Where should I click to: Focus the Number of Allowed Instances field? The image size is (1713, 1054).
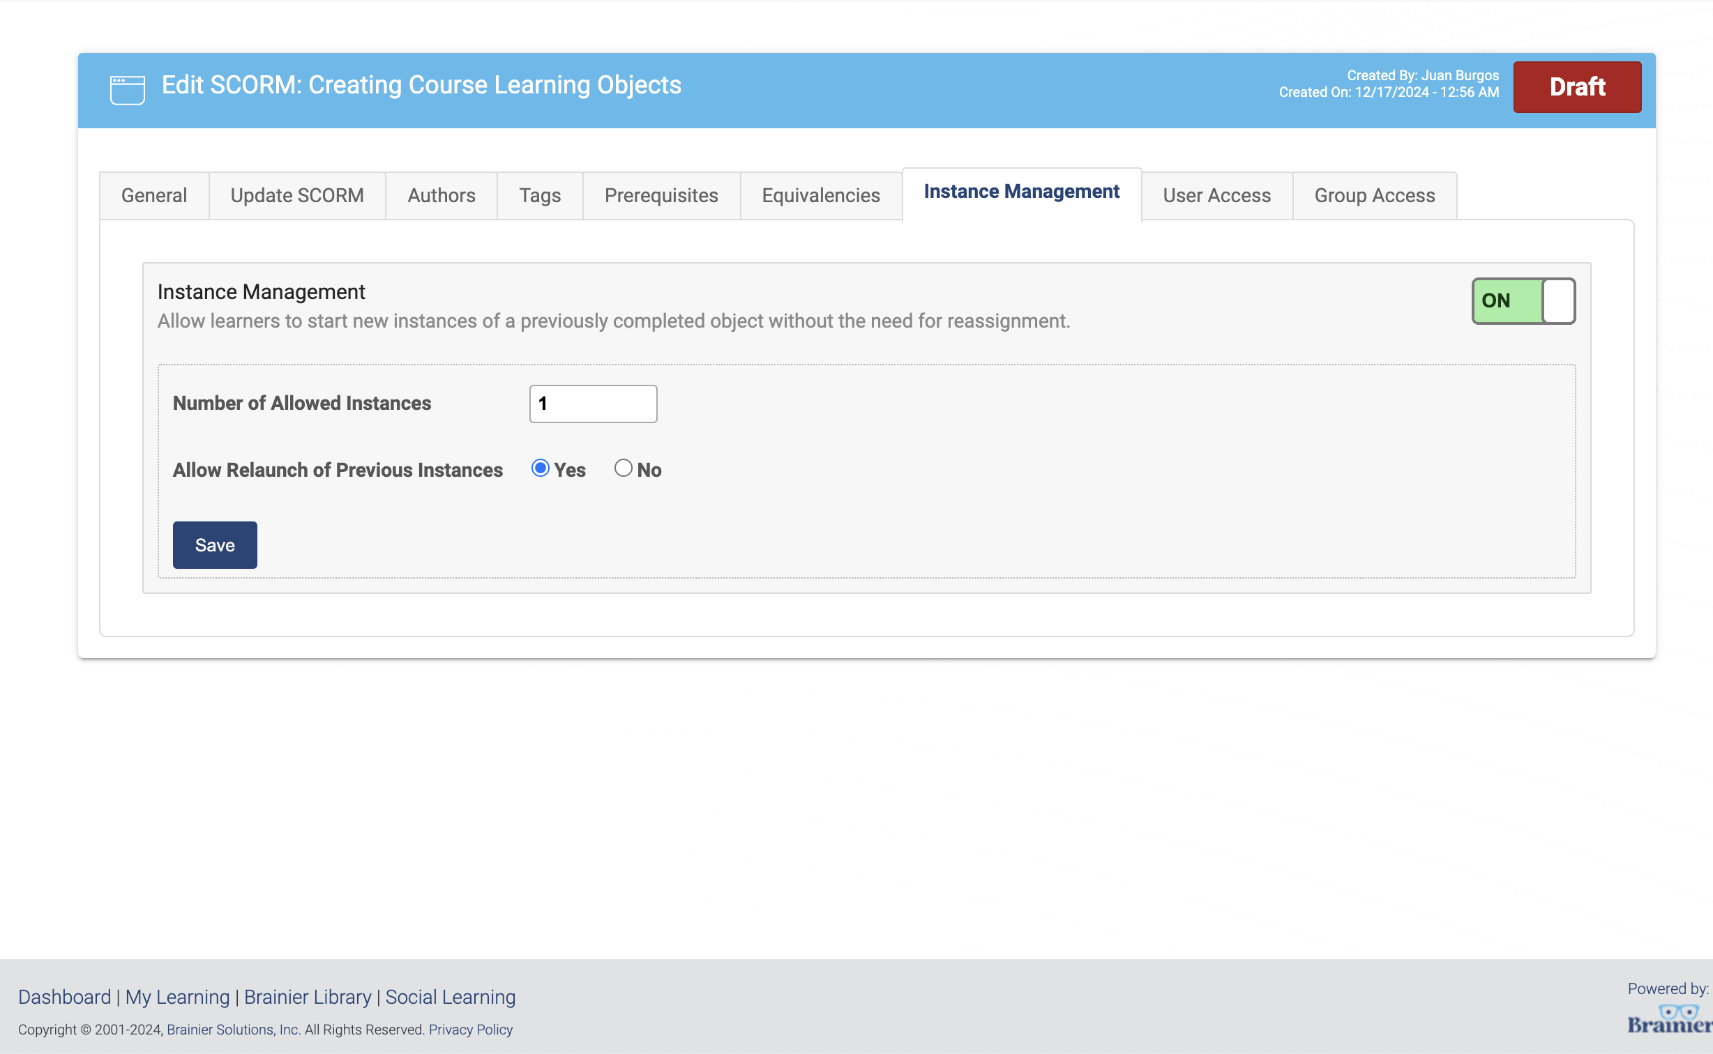click(593, 404)
